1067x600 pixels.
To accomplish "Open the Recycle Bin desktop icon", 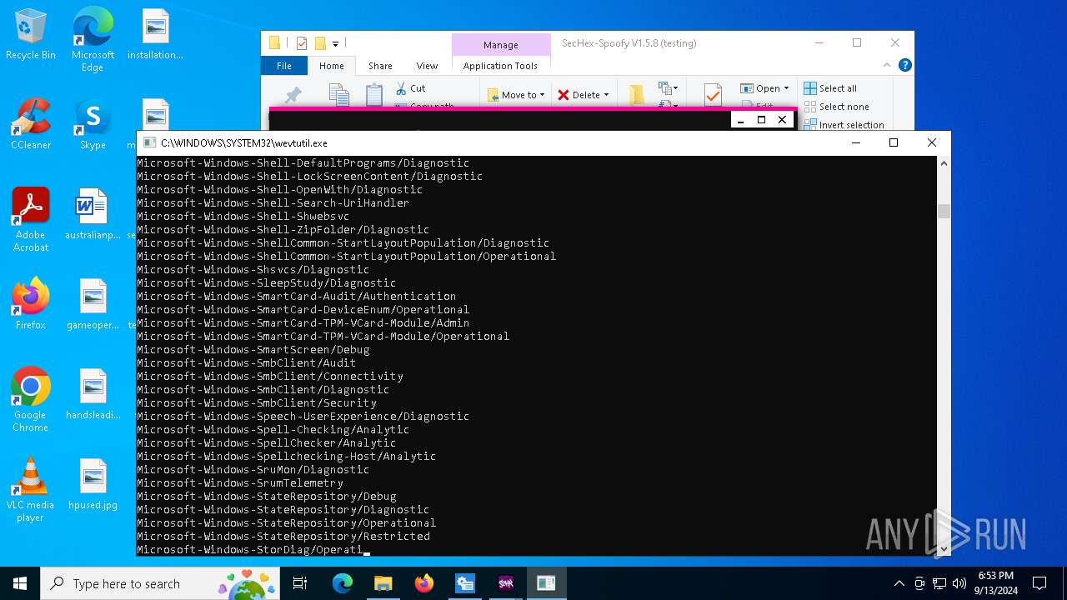I will pos(31,35).
